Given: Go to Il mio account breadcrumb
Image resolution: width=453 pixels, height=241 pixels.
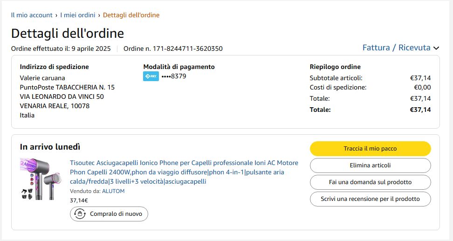Looking at the screenshot, I should click(x=32, y=15).
